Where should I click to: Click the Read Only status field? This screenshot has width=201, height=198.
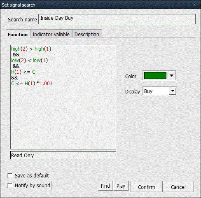63,155
